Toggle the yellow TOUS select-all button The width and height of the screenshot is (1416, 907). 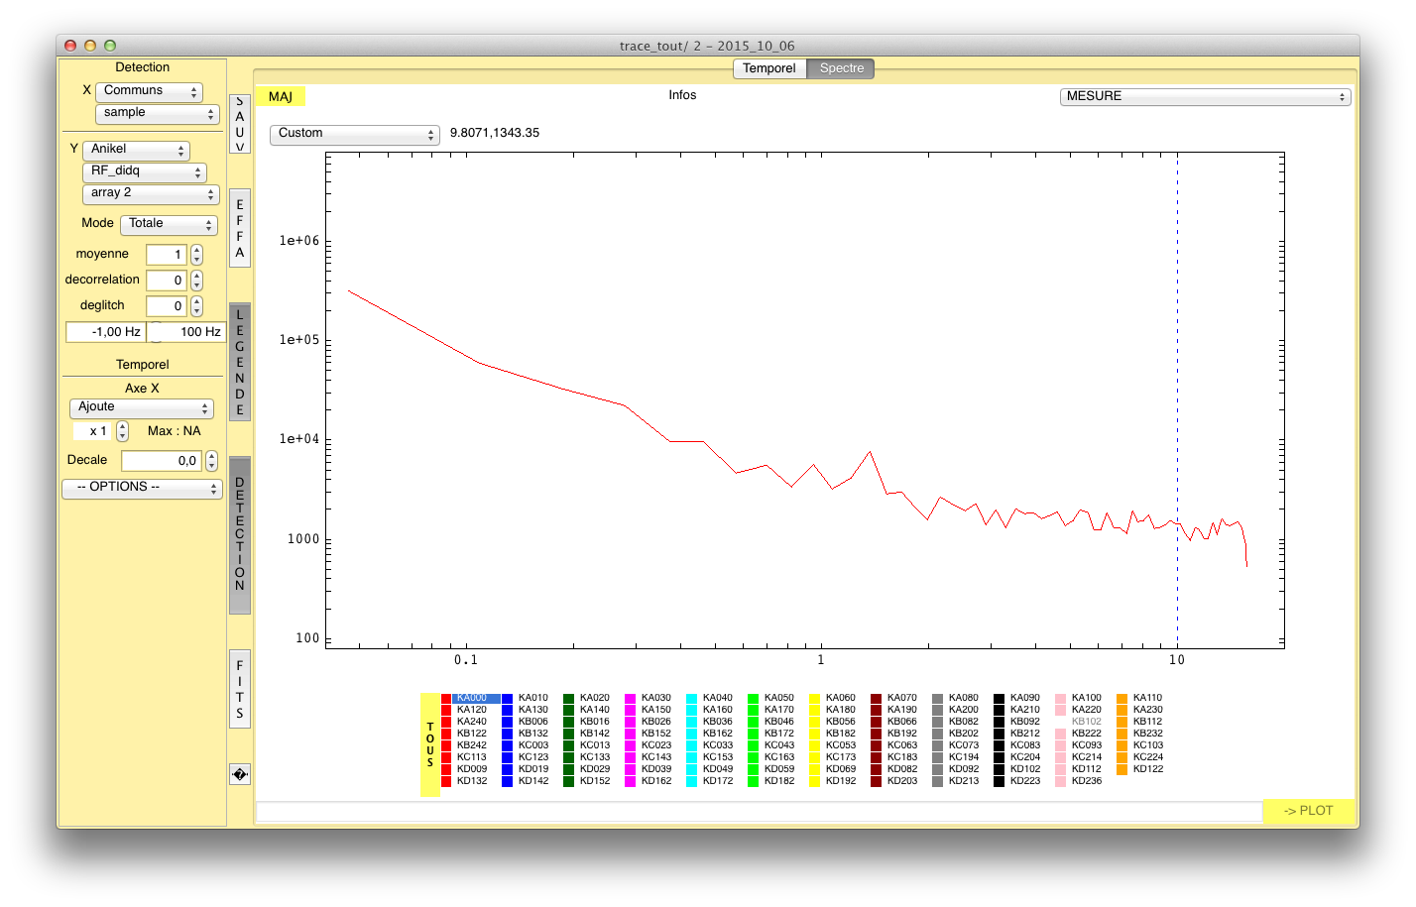430,744
